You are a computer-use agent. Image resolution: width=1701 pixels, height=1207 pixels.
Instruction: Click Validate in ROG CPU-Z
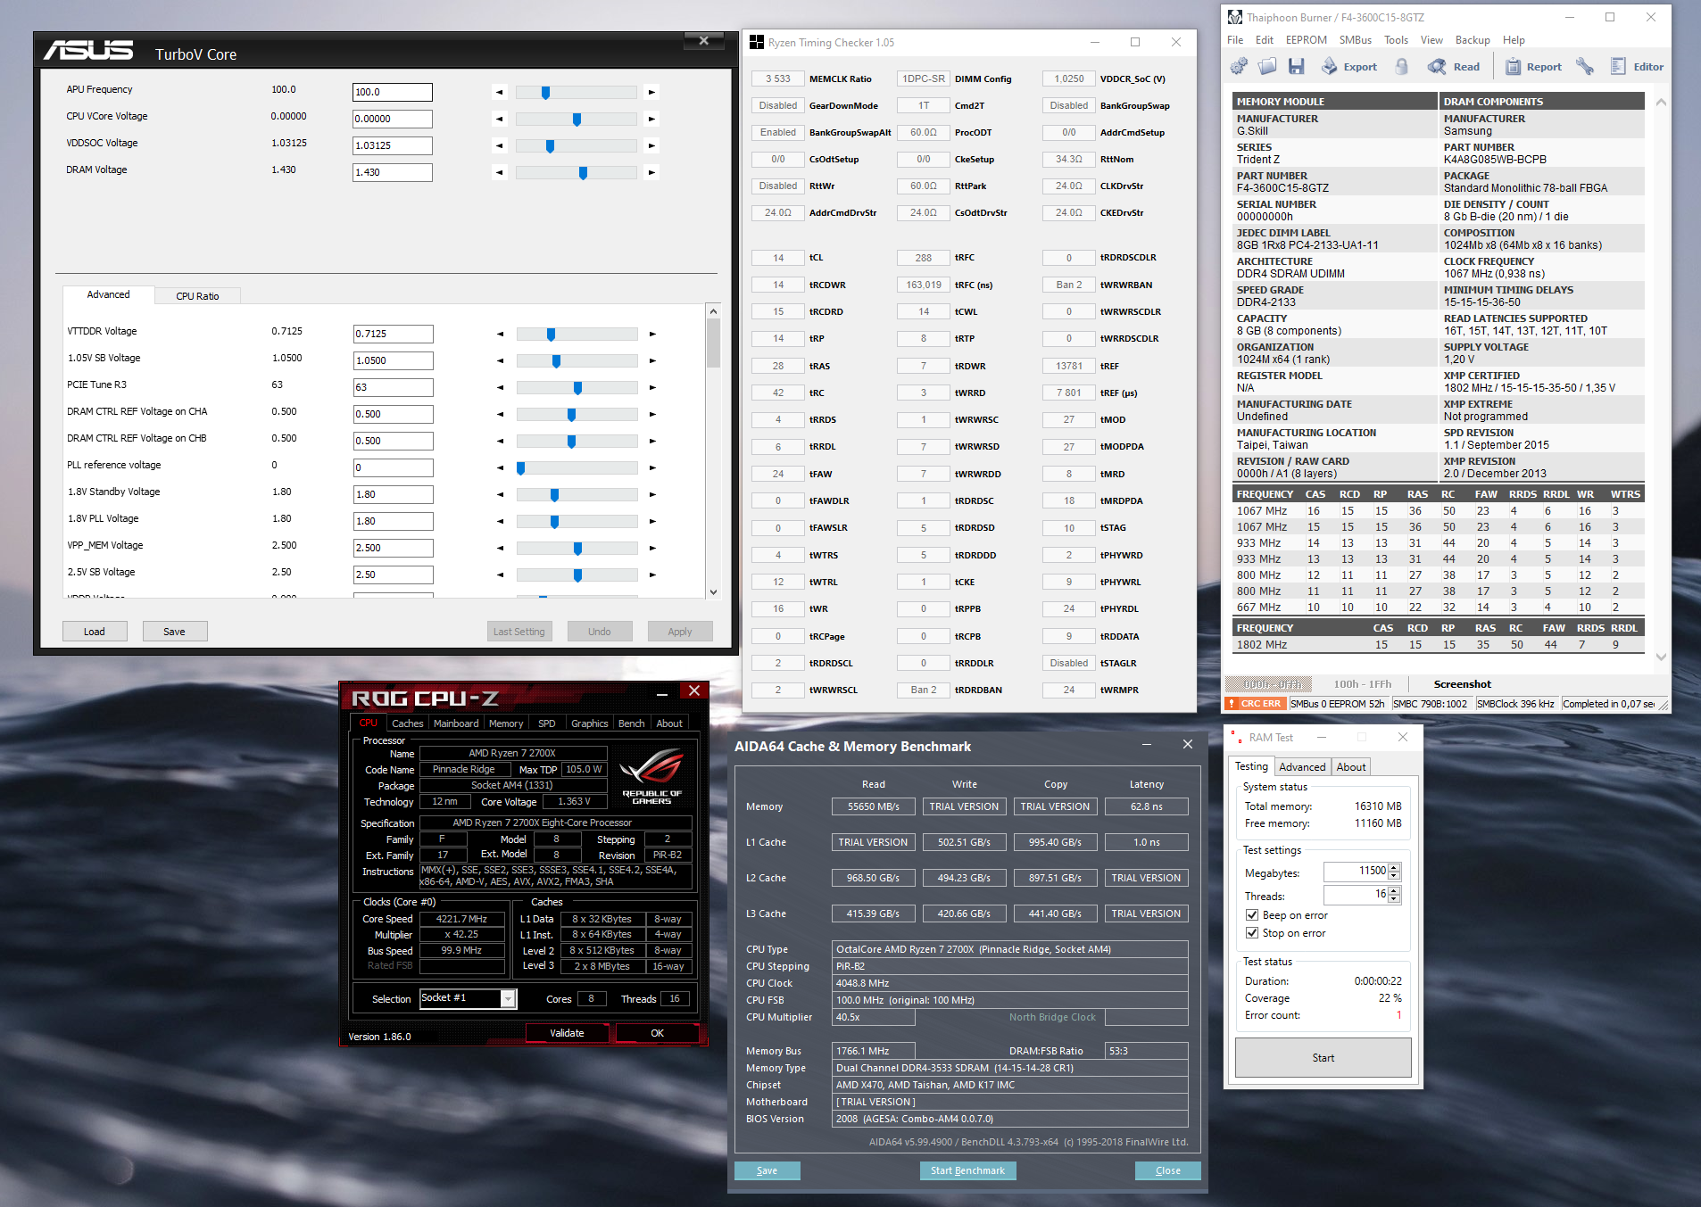tap(567, 1033)
